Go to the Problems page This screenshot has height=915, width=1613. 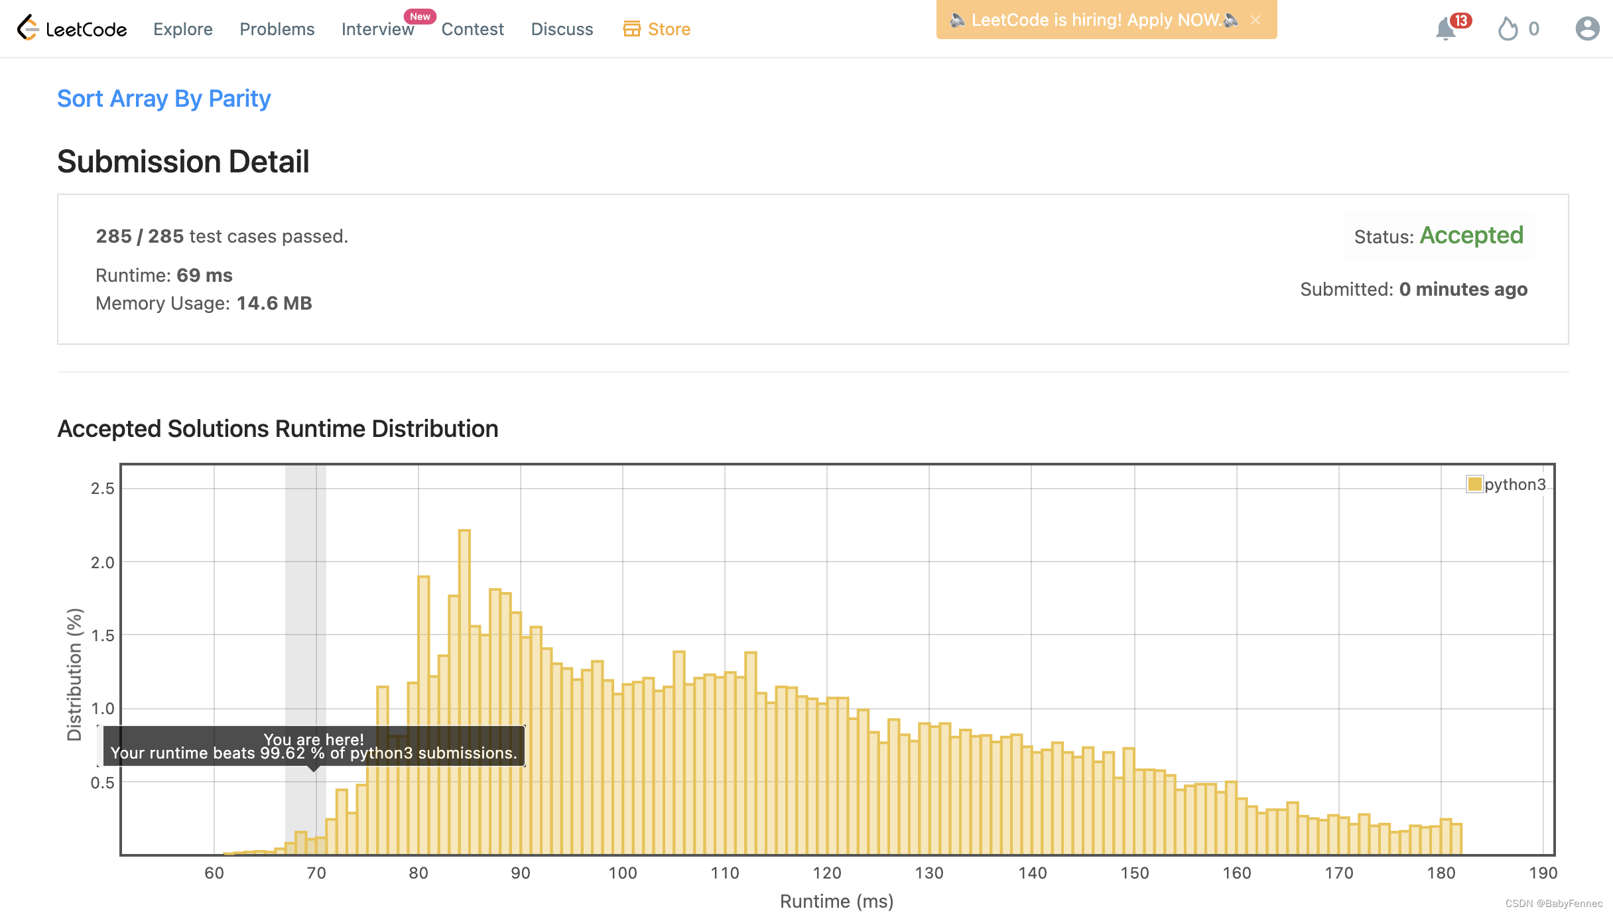[x=277, y=29]
